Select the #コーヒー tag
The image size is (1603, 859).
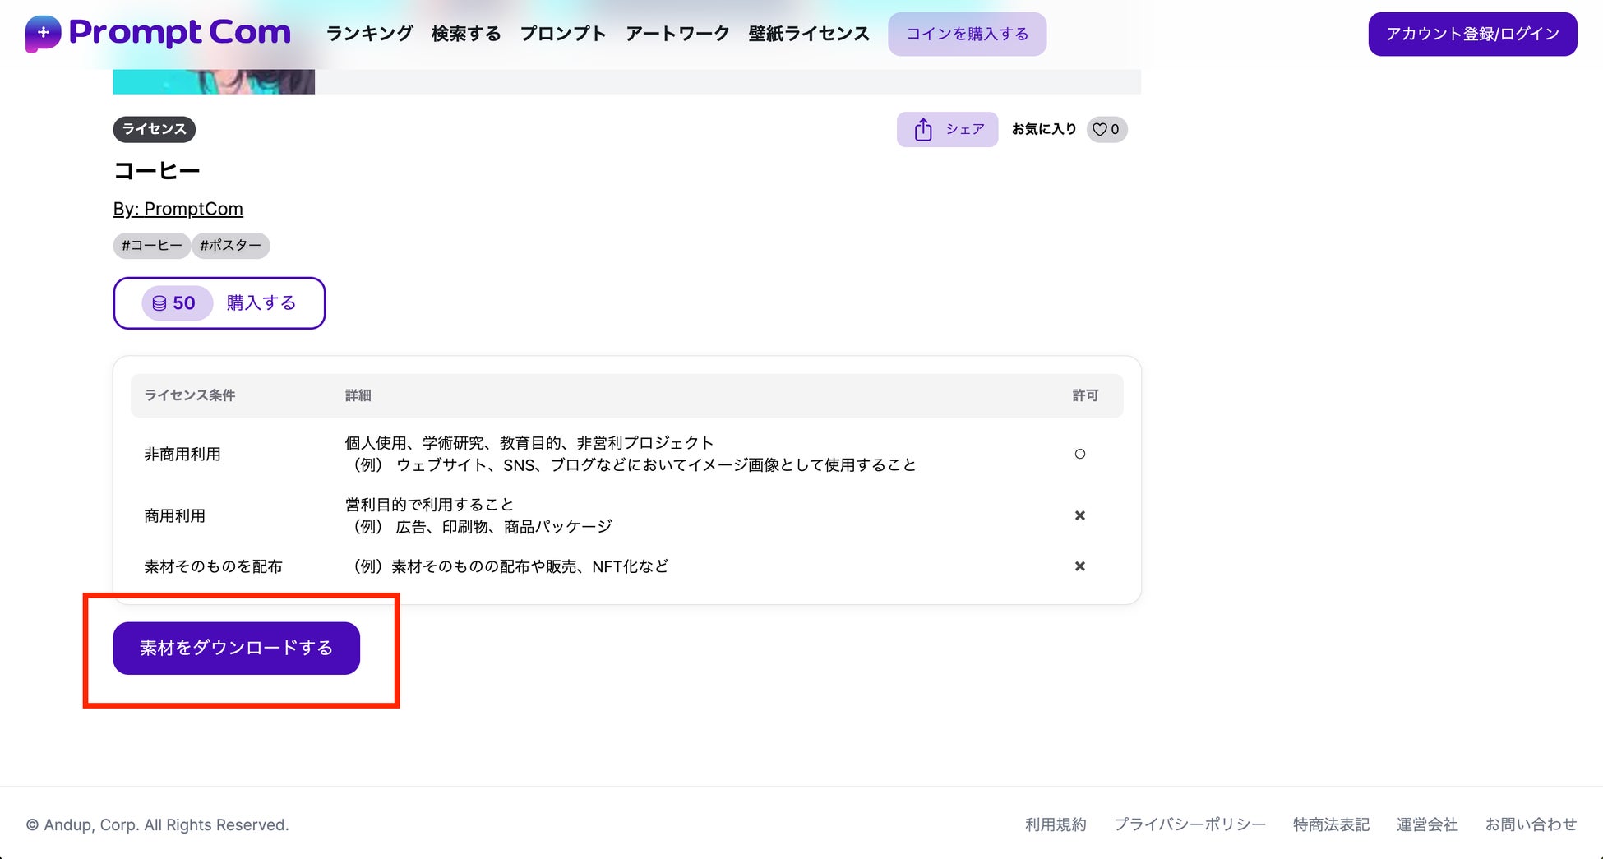click(152, 246)
